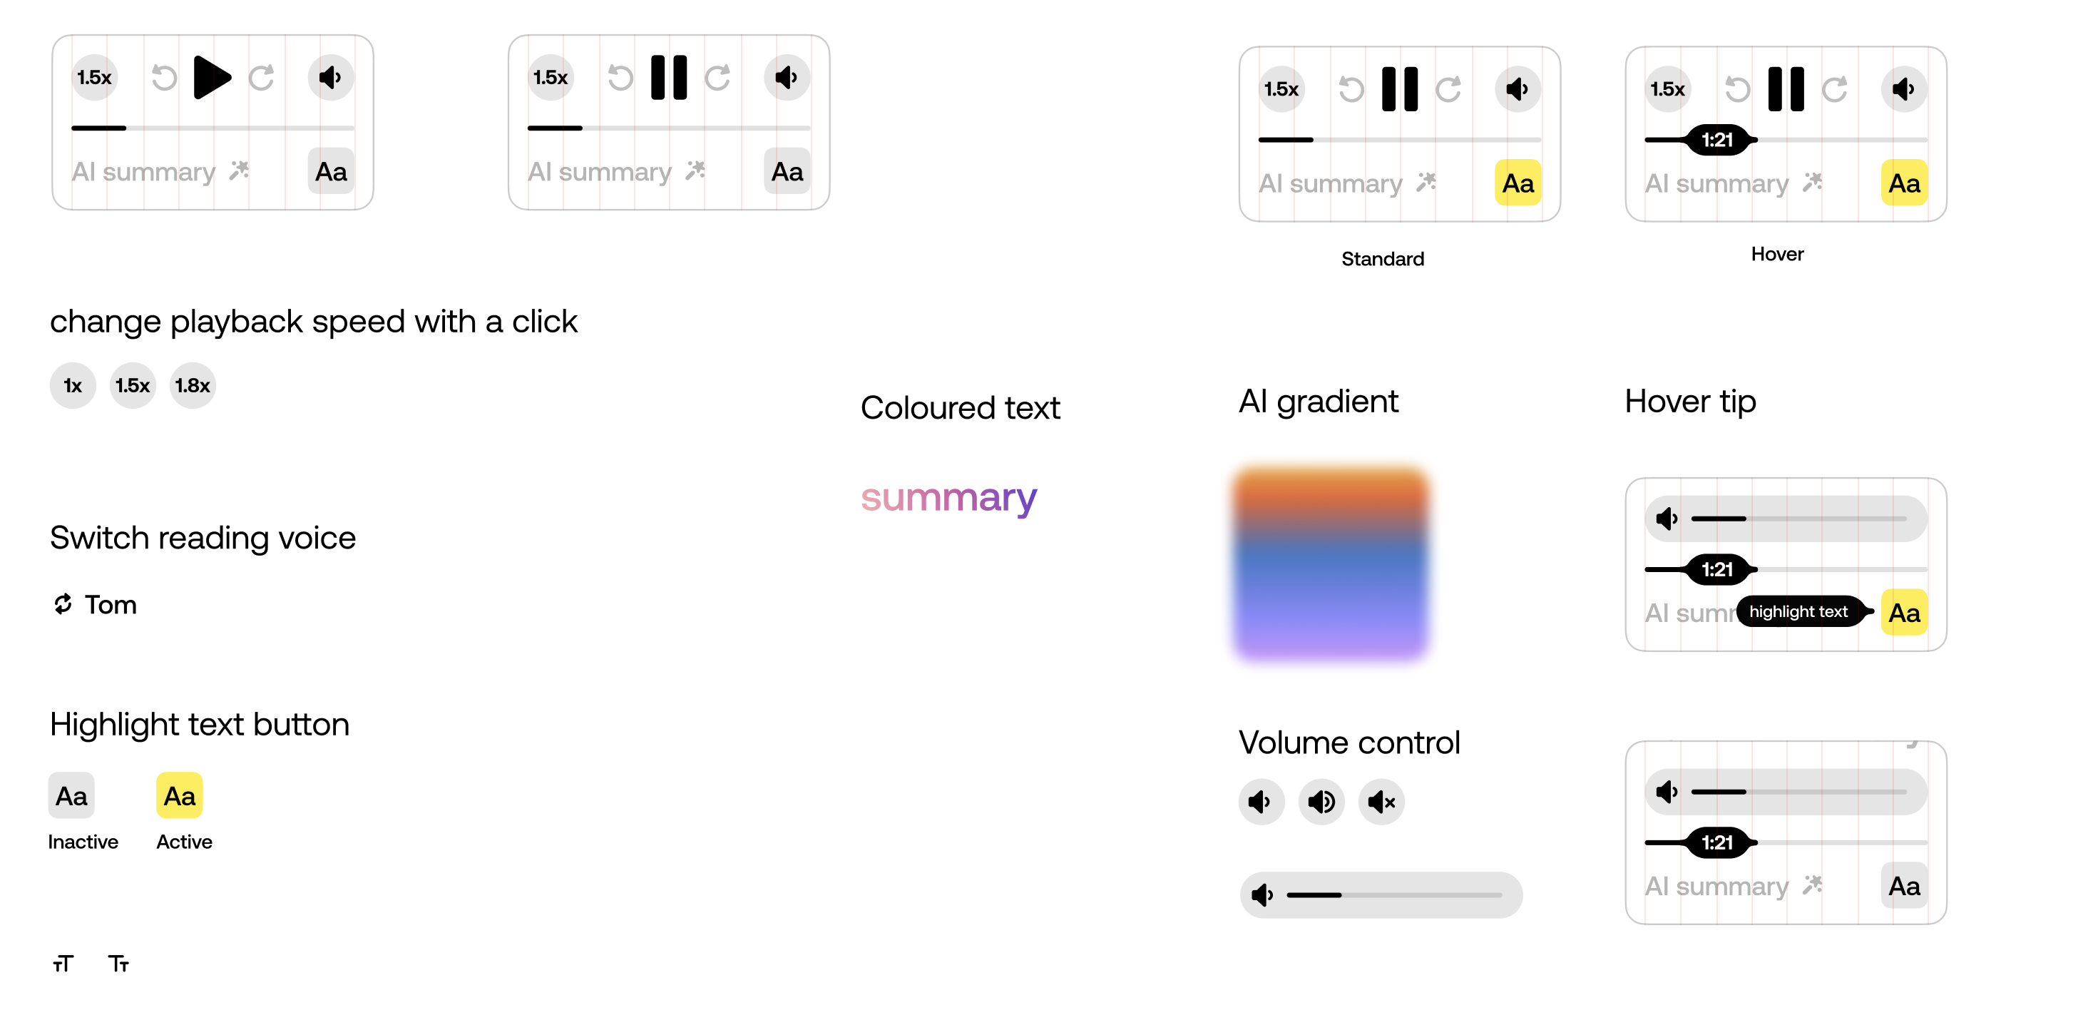Pause playback in the Standard player
The height and width of the screenshot is (1030, 2088).
(x=1399, y=89)
